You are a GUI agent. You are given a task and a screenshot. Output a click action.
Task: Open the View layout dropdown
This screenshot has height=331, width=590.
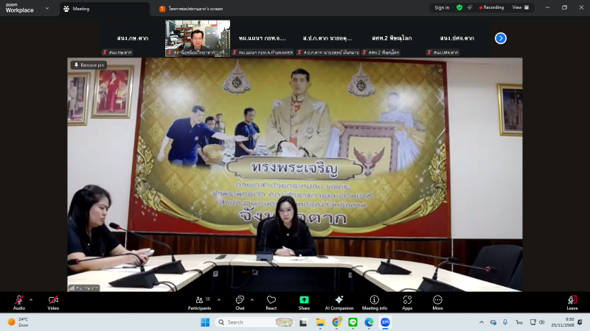[x=520, y=7]
